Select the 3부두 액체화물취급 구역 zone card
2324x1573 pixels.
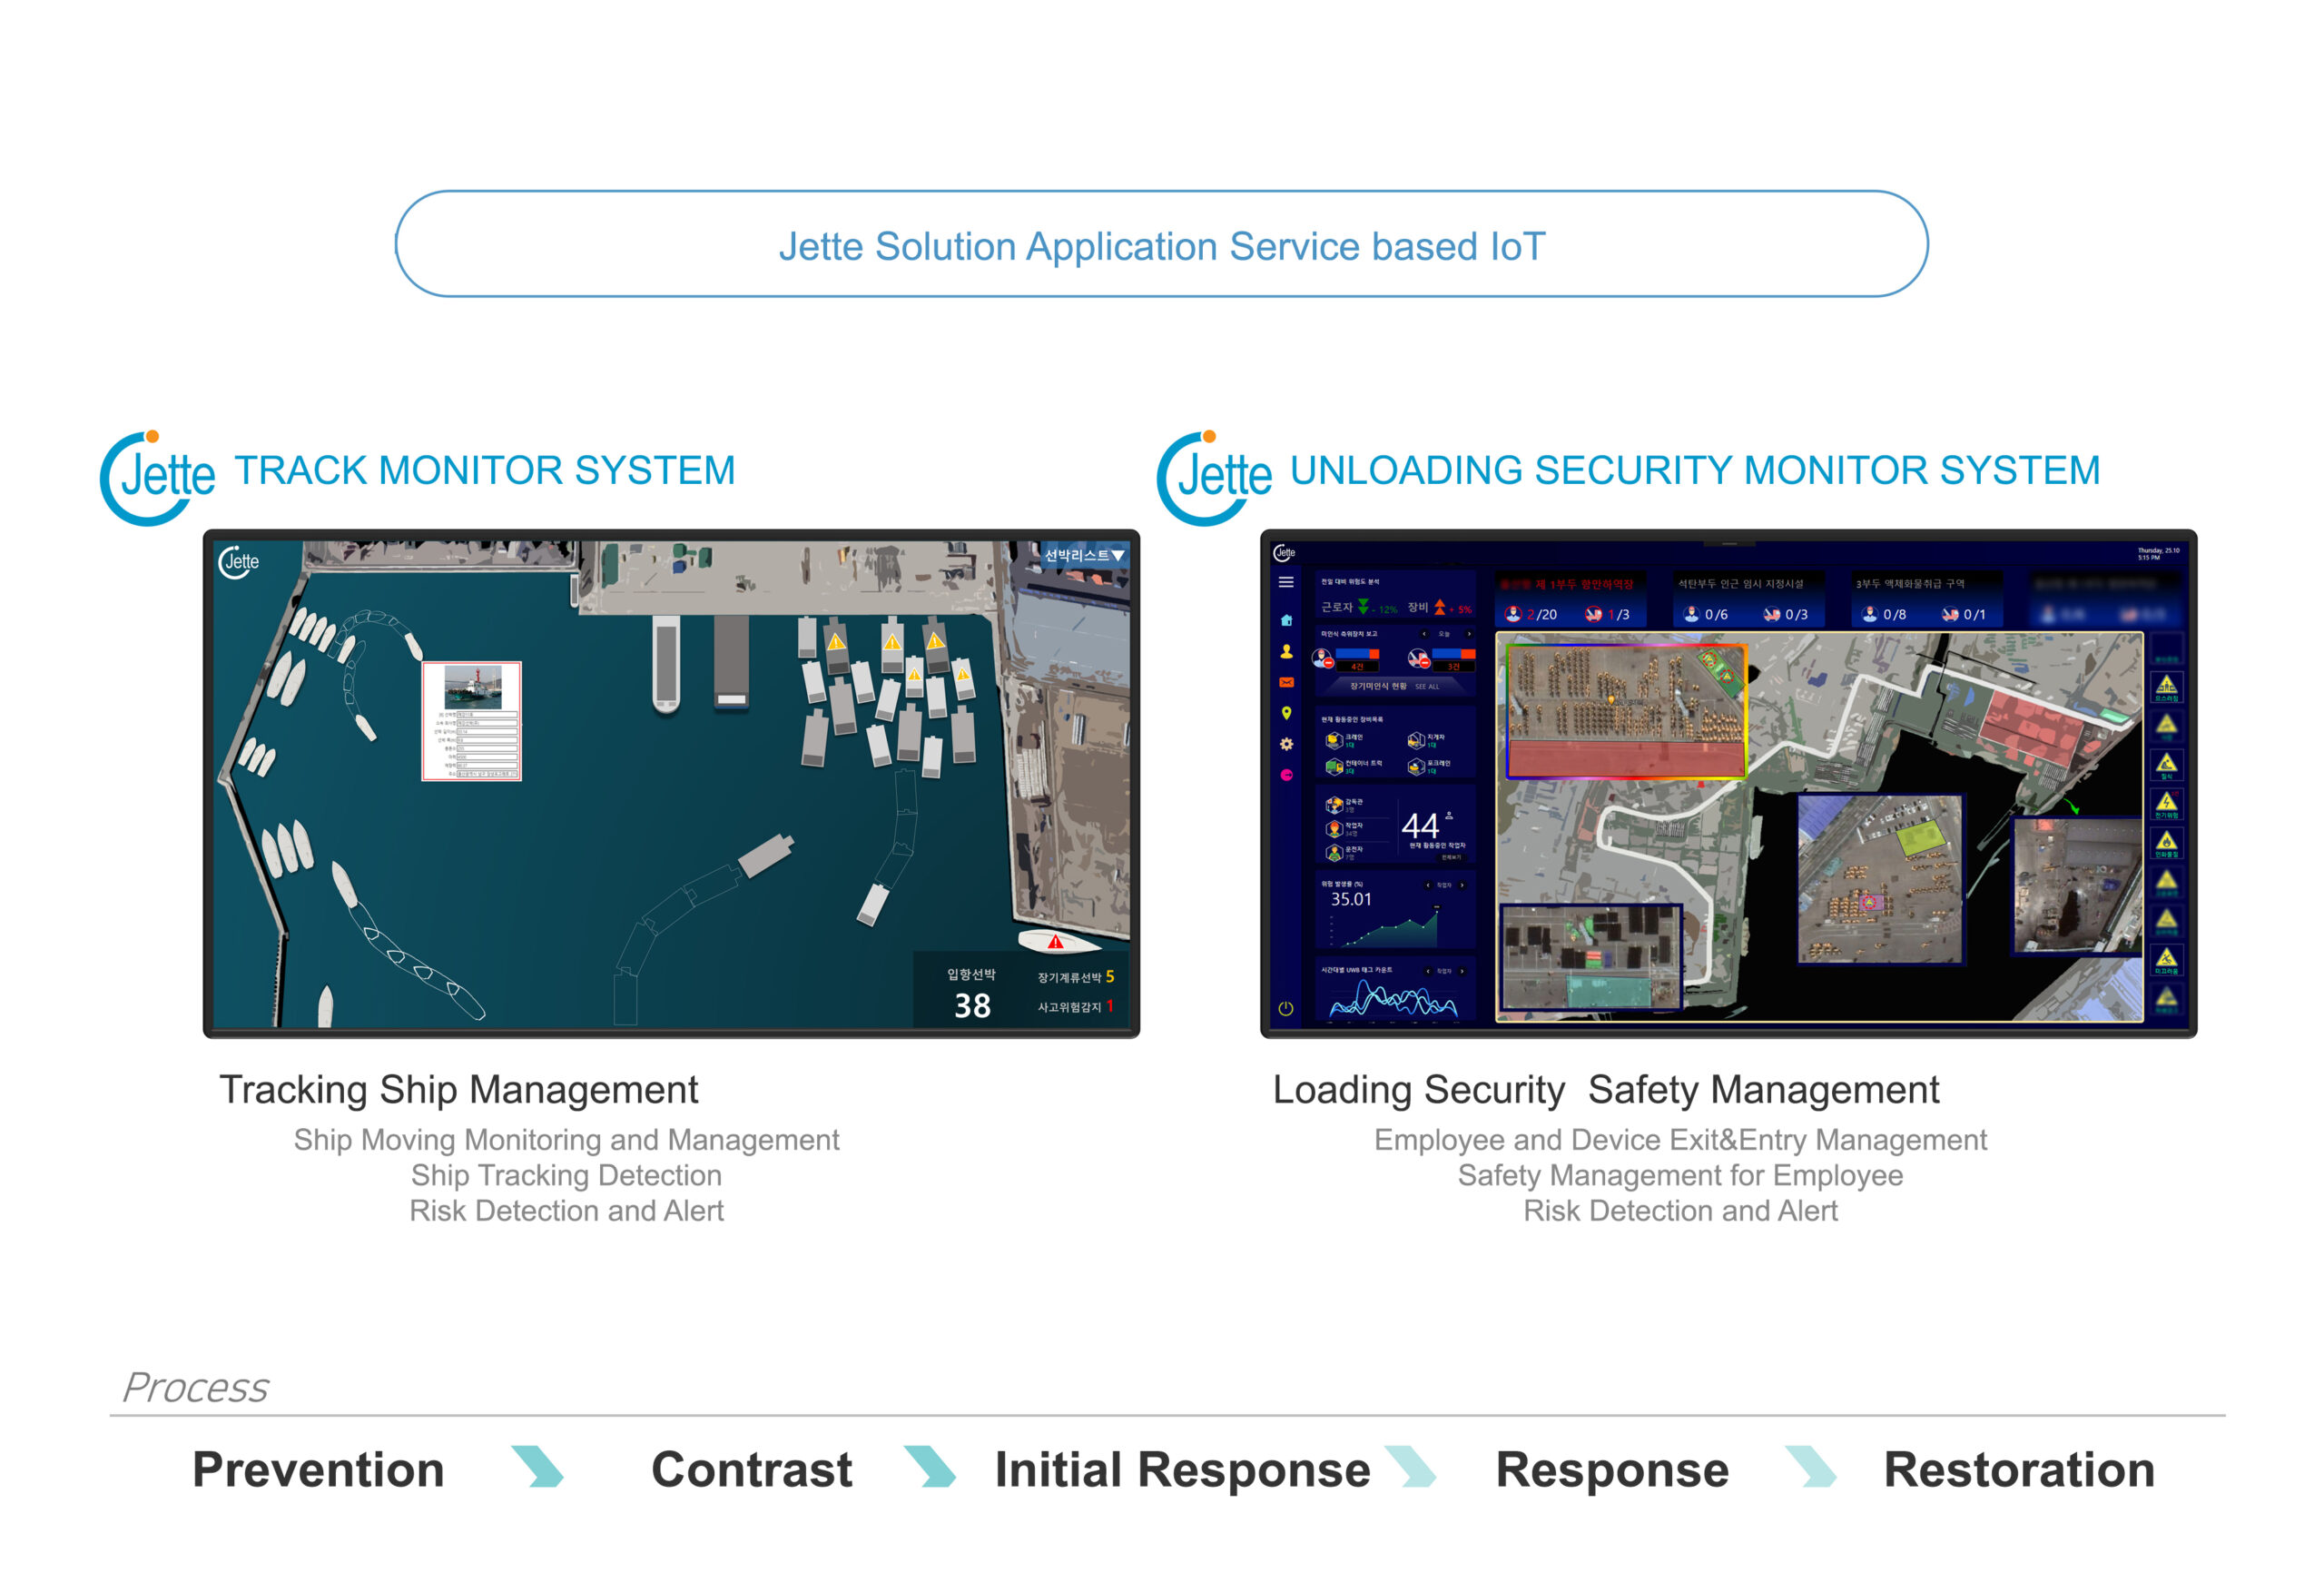coord(1927,599)
